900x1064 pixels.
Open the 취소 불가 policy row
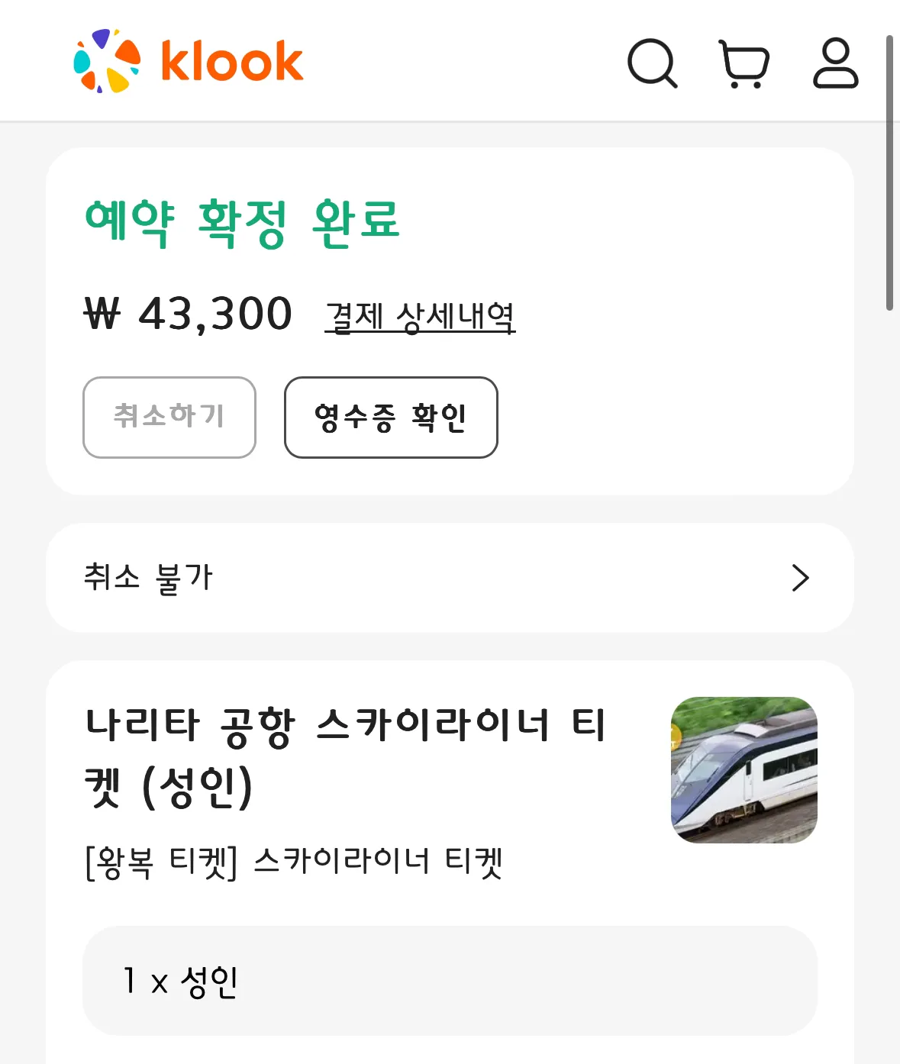pos(450,578)
